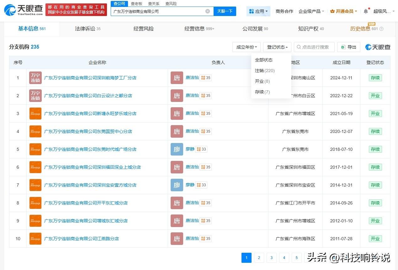Click 廖 avatar in row 5

pos(177,149)
